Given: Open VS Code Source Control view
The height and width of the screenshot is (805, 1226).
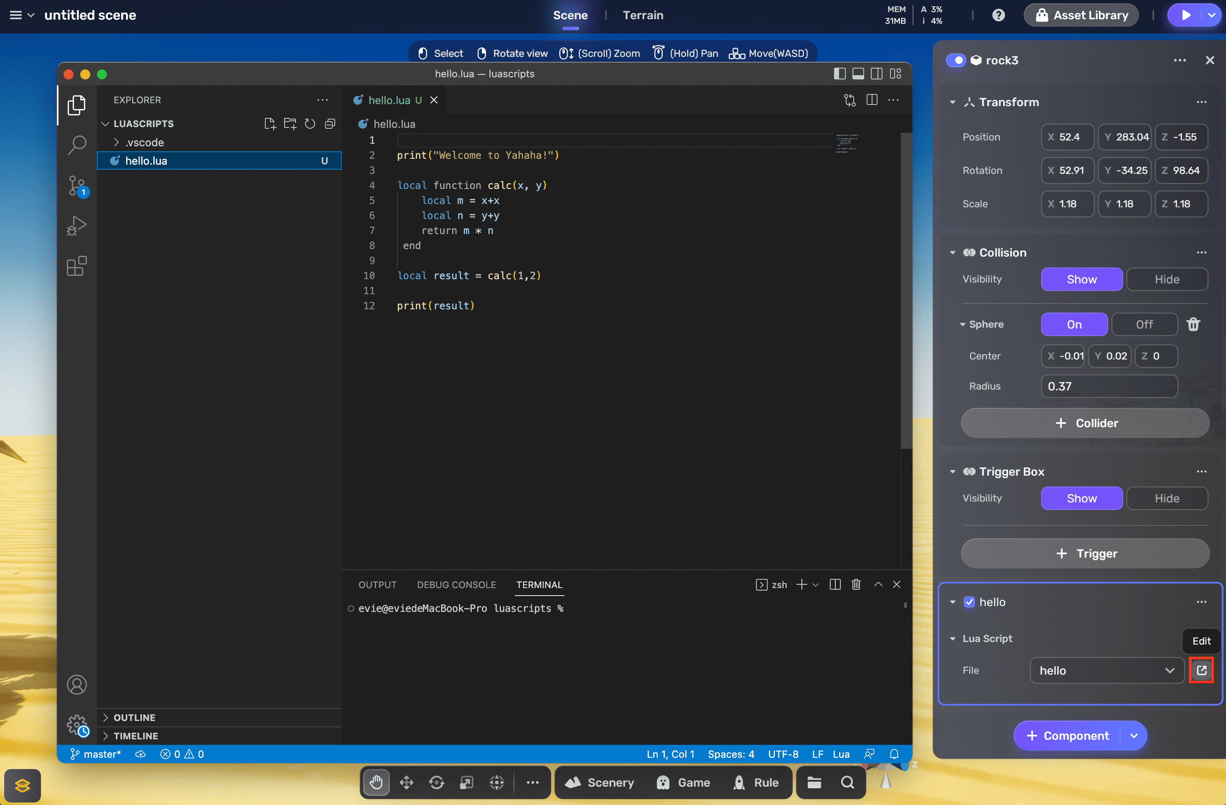Looking at the screenshot, I should pyautogui.click(x=77, y=186).
